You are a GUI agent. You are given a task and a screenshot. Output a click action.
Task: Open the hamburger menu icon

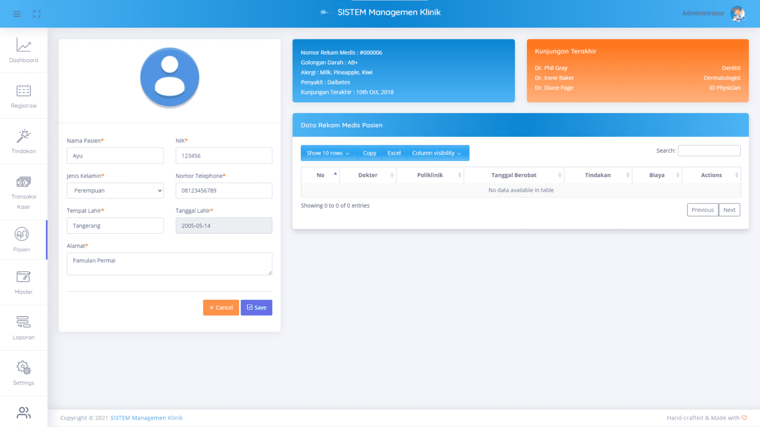[17, 14]
